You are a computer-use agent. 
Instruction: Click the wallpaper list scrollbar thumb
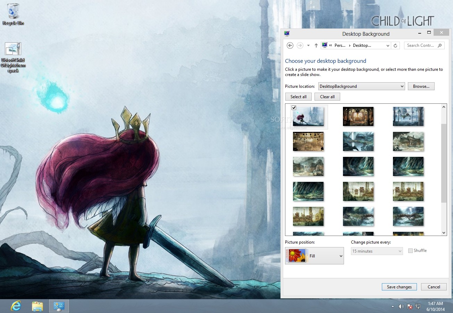click(x=444, y=163)
